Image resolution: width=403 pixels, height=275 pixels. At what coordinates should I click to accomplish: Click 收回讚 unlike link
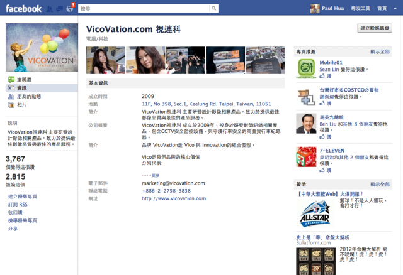tap(15, 212)
